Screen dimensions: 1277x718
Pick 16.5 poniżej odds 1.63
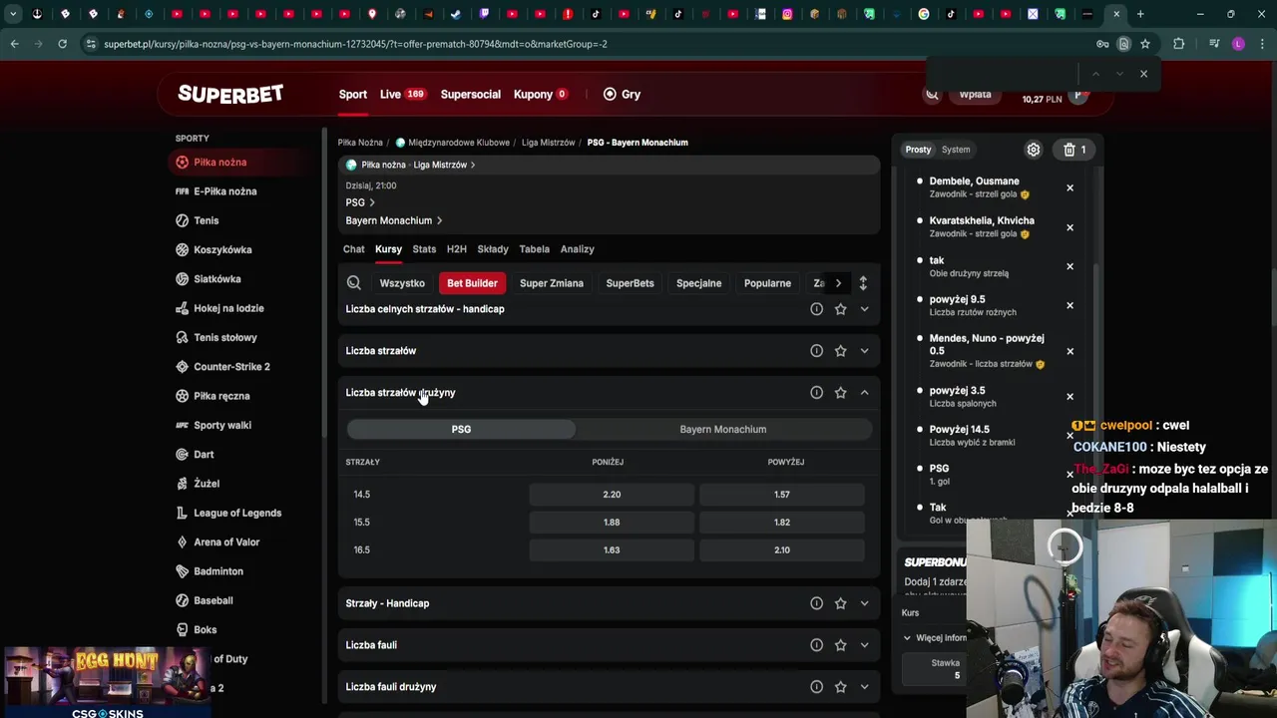tap(612, 550)
